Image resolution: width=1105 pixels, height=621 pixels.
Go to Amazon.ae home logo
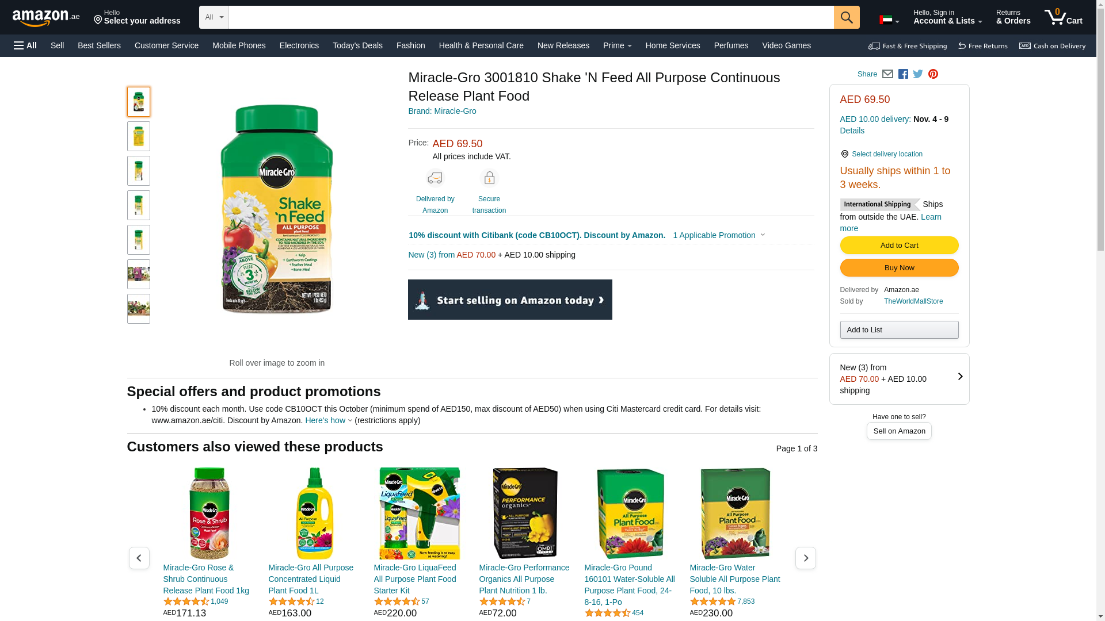click(x=46, y=18)
